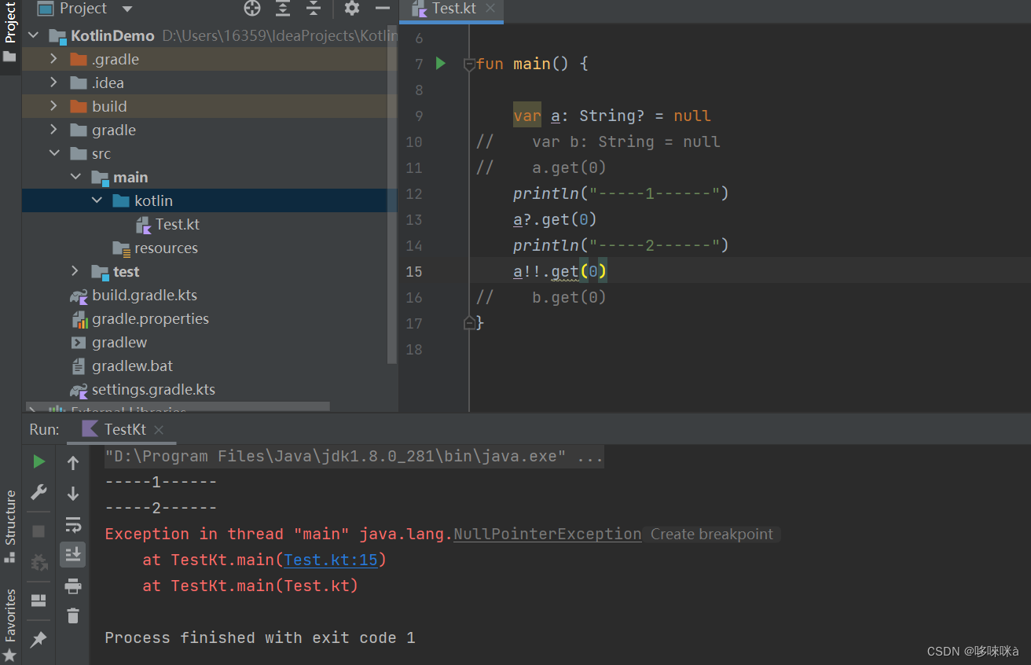Clear console output with trash icon
Viewport: 1031px width, 665px height.
[x=73, y=615]
